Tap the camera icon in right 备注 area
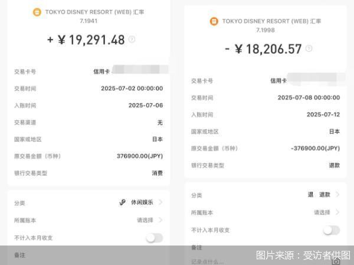The width and height of the screenshot is (354, 265). (x=336, y=261)
